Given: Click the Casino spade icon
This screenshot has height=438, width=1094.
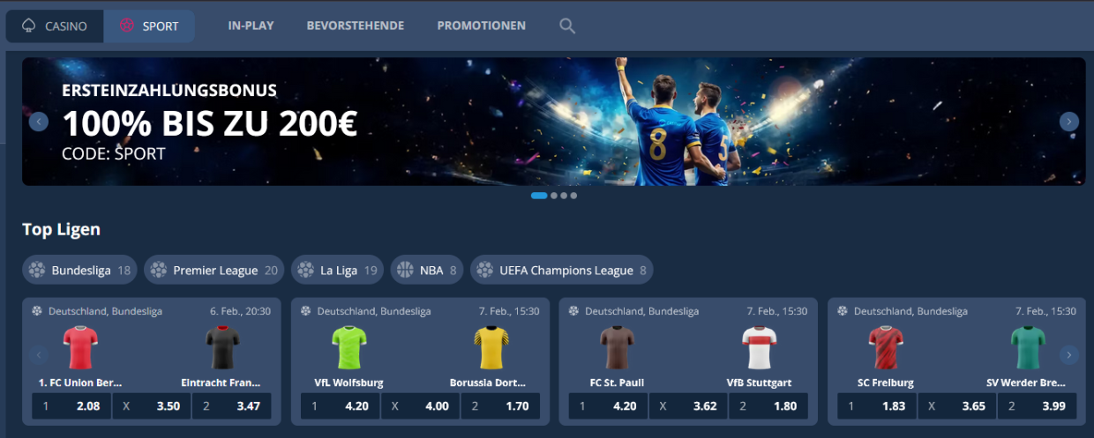Looking at the screenshot, I should click(29, 26).
